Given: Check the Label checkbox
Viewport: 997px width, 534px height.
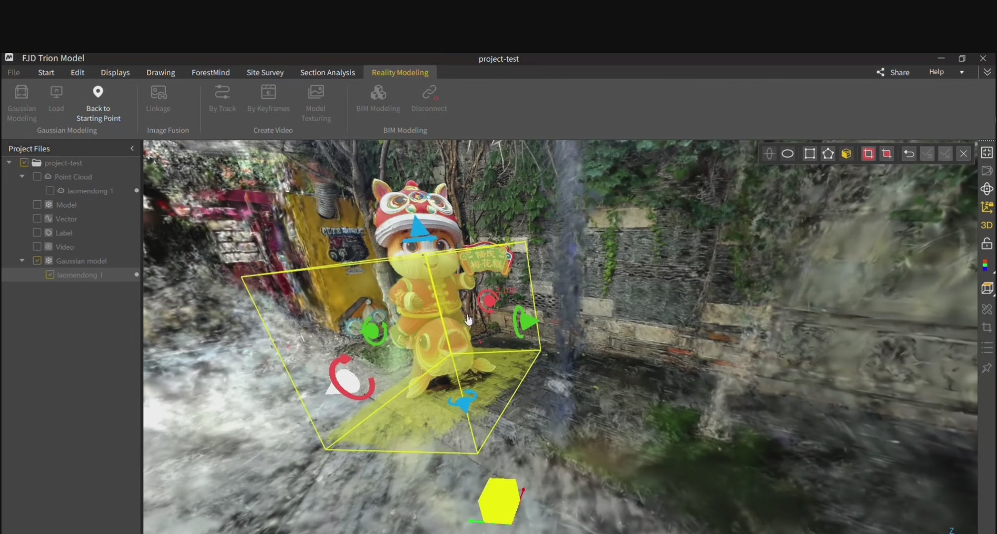Looking at the screenshot, I should point(37,232).
